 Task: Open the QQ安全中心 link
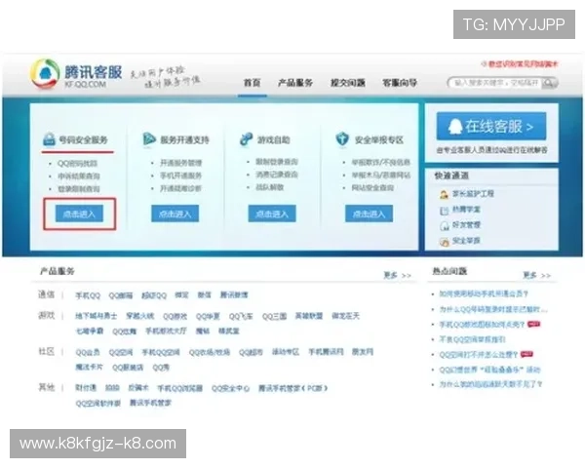pyautogui.click(x=230, y=388)
